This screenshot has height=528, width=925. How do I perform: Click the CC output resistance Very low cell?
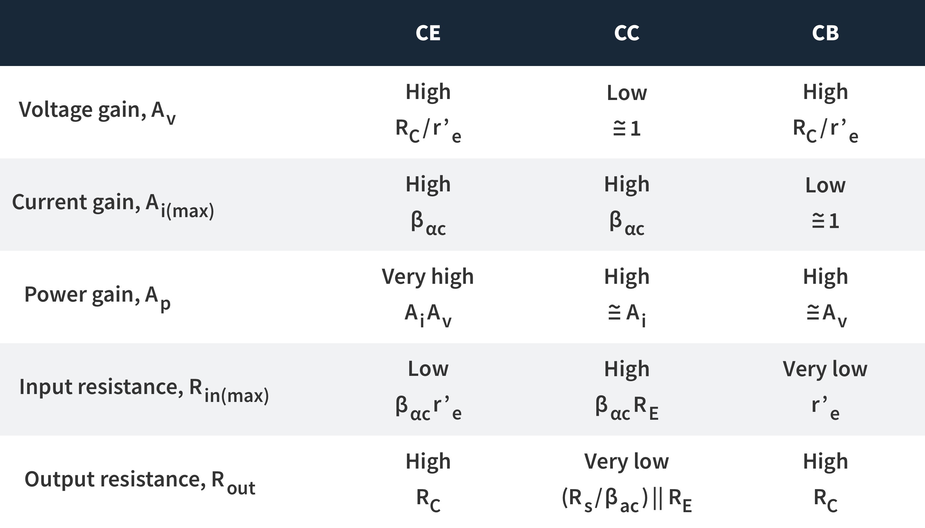[626, 462]
